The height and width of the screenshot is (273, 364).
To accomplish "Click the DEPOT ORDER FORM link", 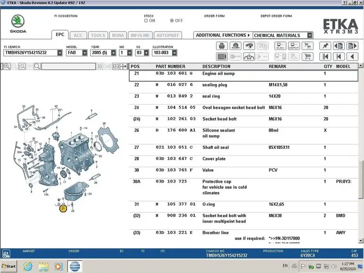I will [276, 16].
